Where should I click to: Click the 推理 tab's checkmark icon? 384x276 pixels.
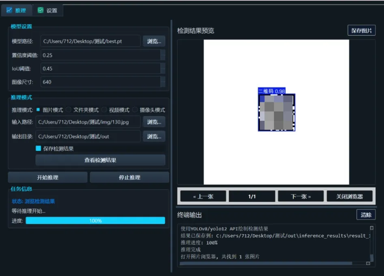(10, 10)
